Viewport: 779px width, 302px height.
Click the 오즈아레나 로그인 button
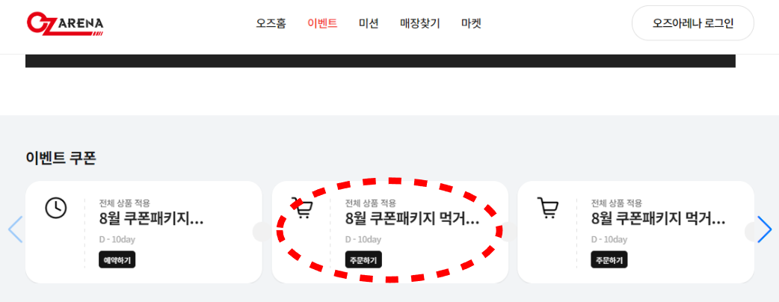(692, 23)
